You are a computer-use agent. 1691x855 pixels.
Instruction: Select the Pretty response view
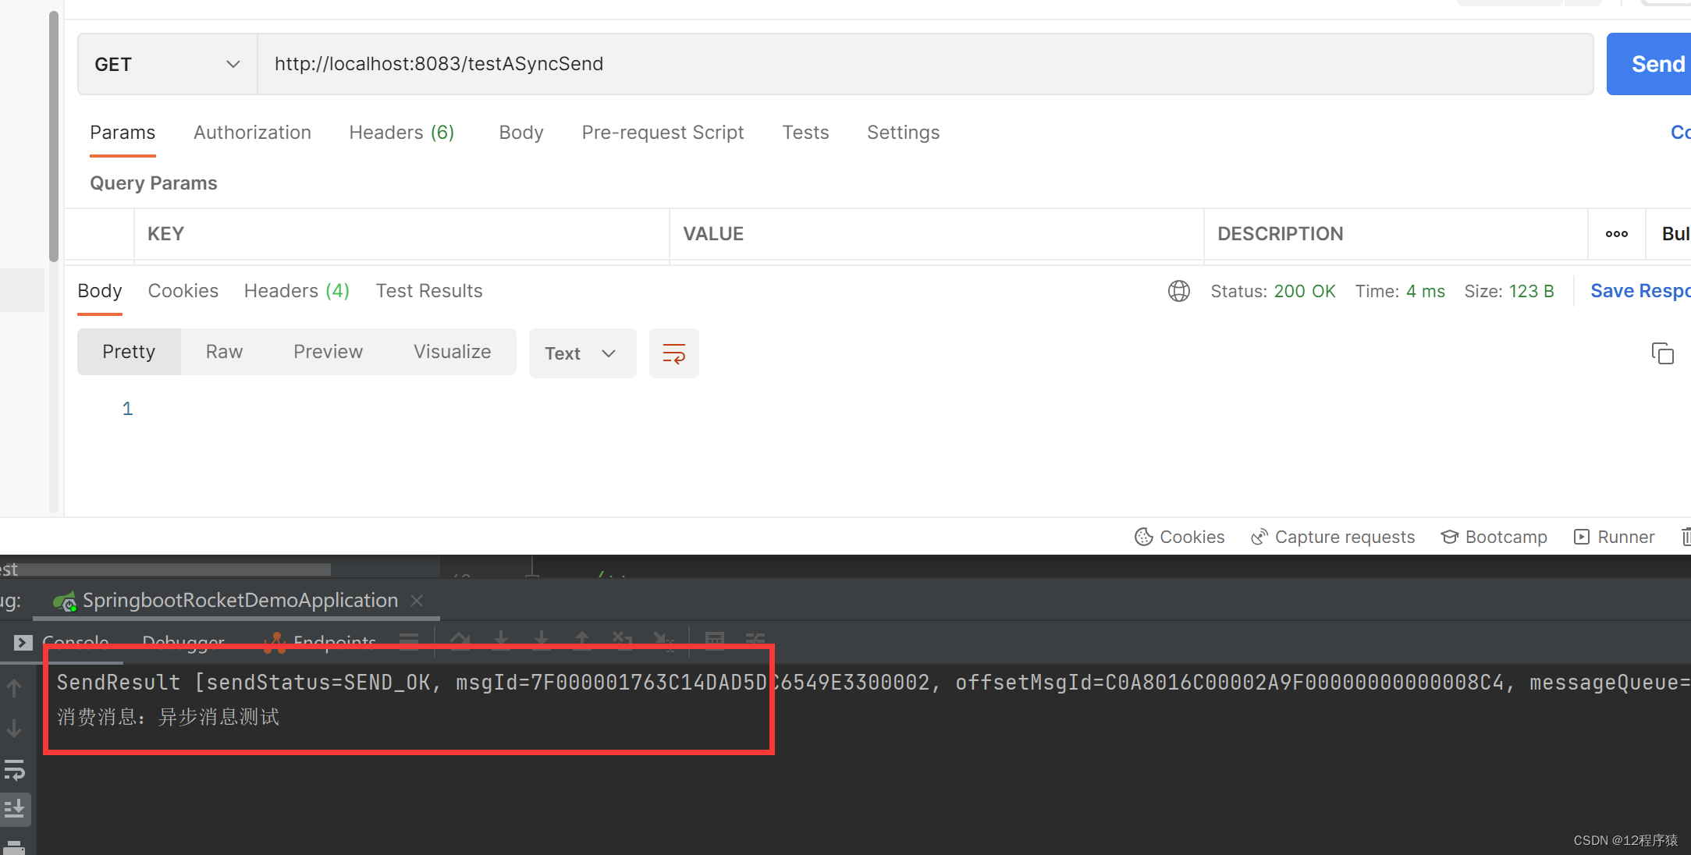coord(129,352)
